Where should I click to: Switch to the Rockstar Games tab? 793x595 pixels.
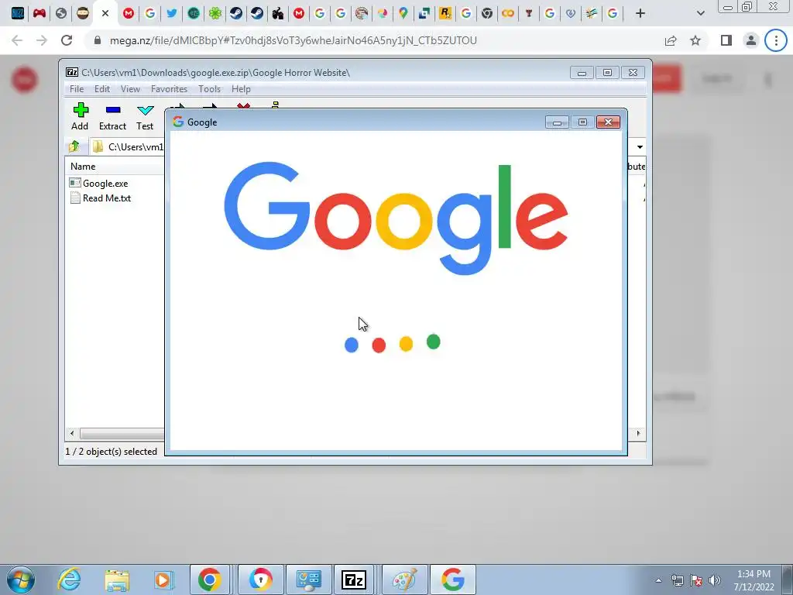[x=445, y=13]
